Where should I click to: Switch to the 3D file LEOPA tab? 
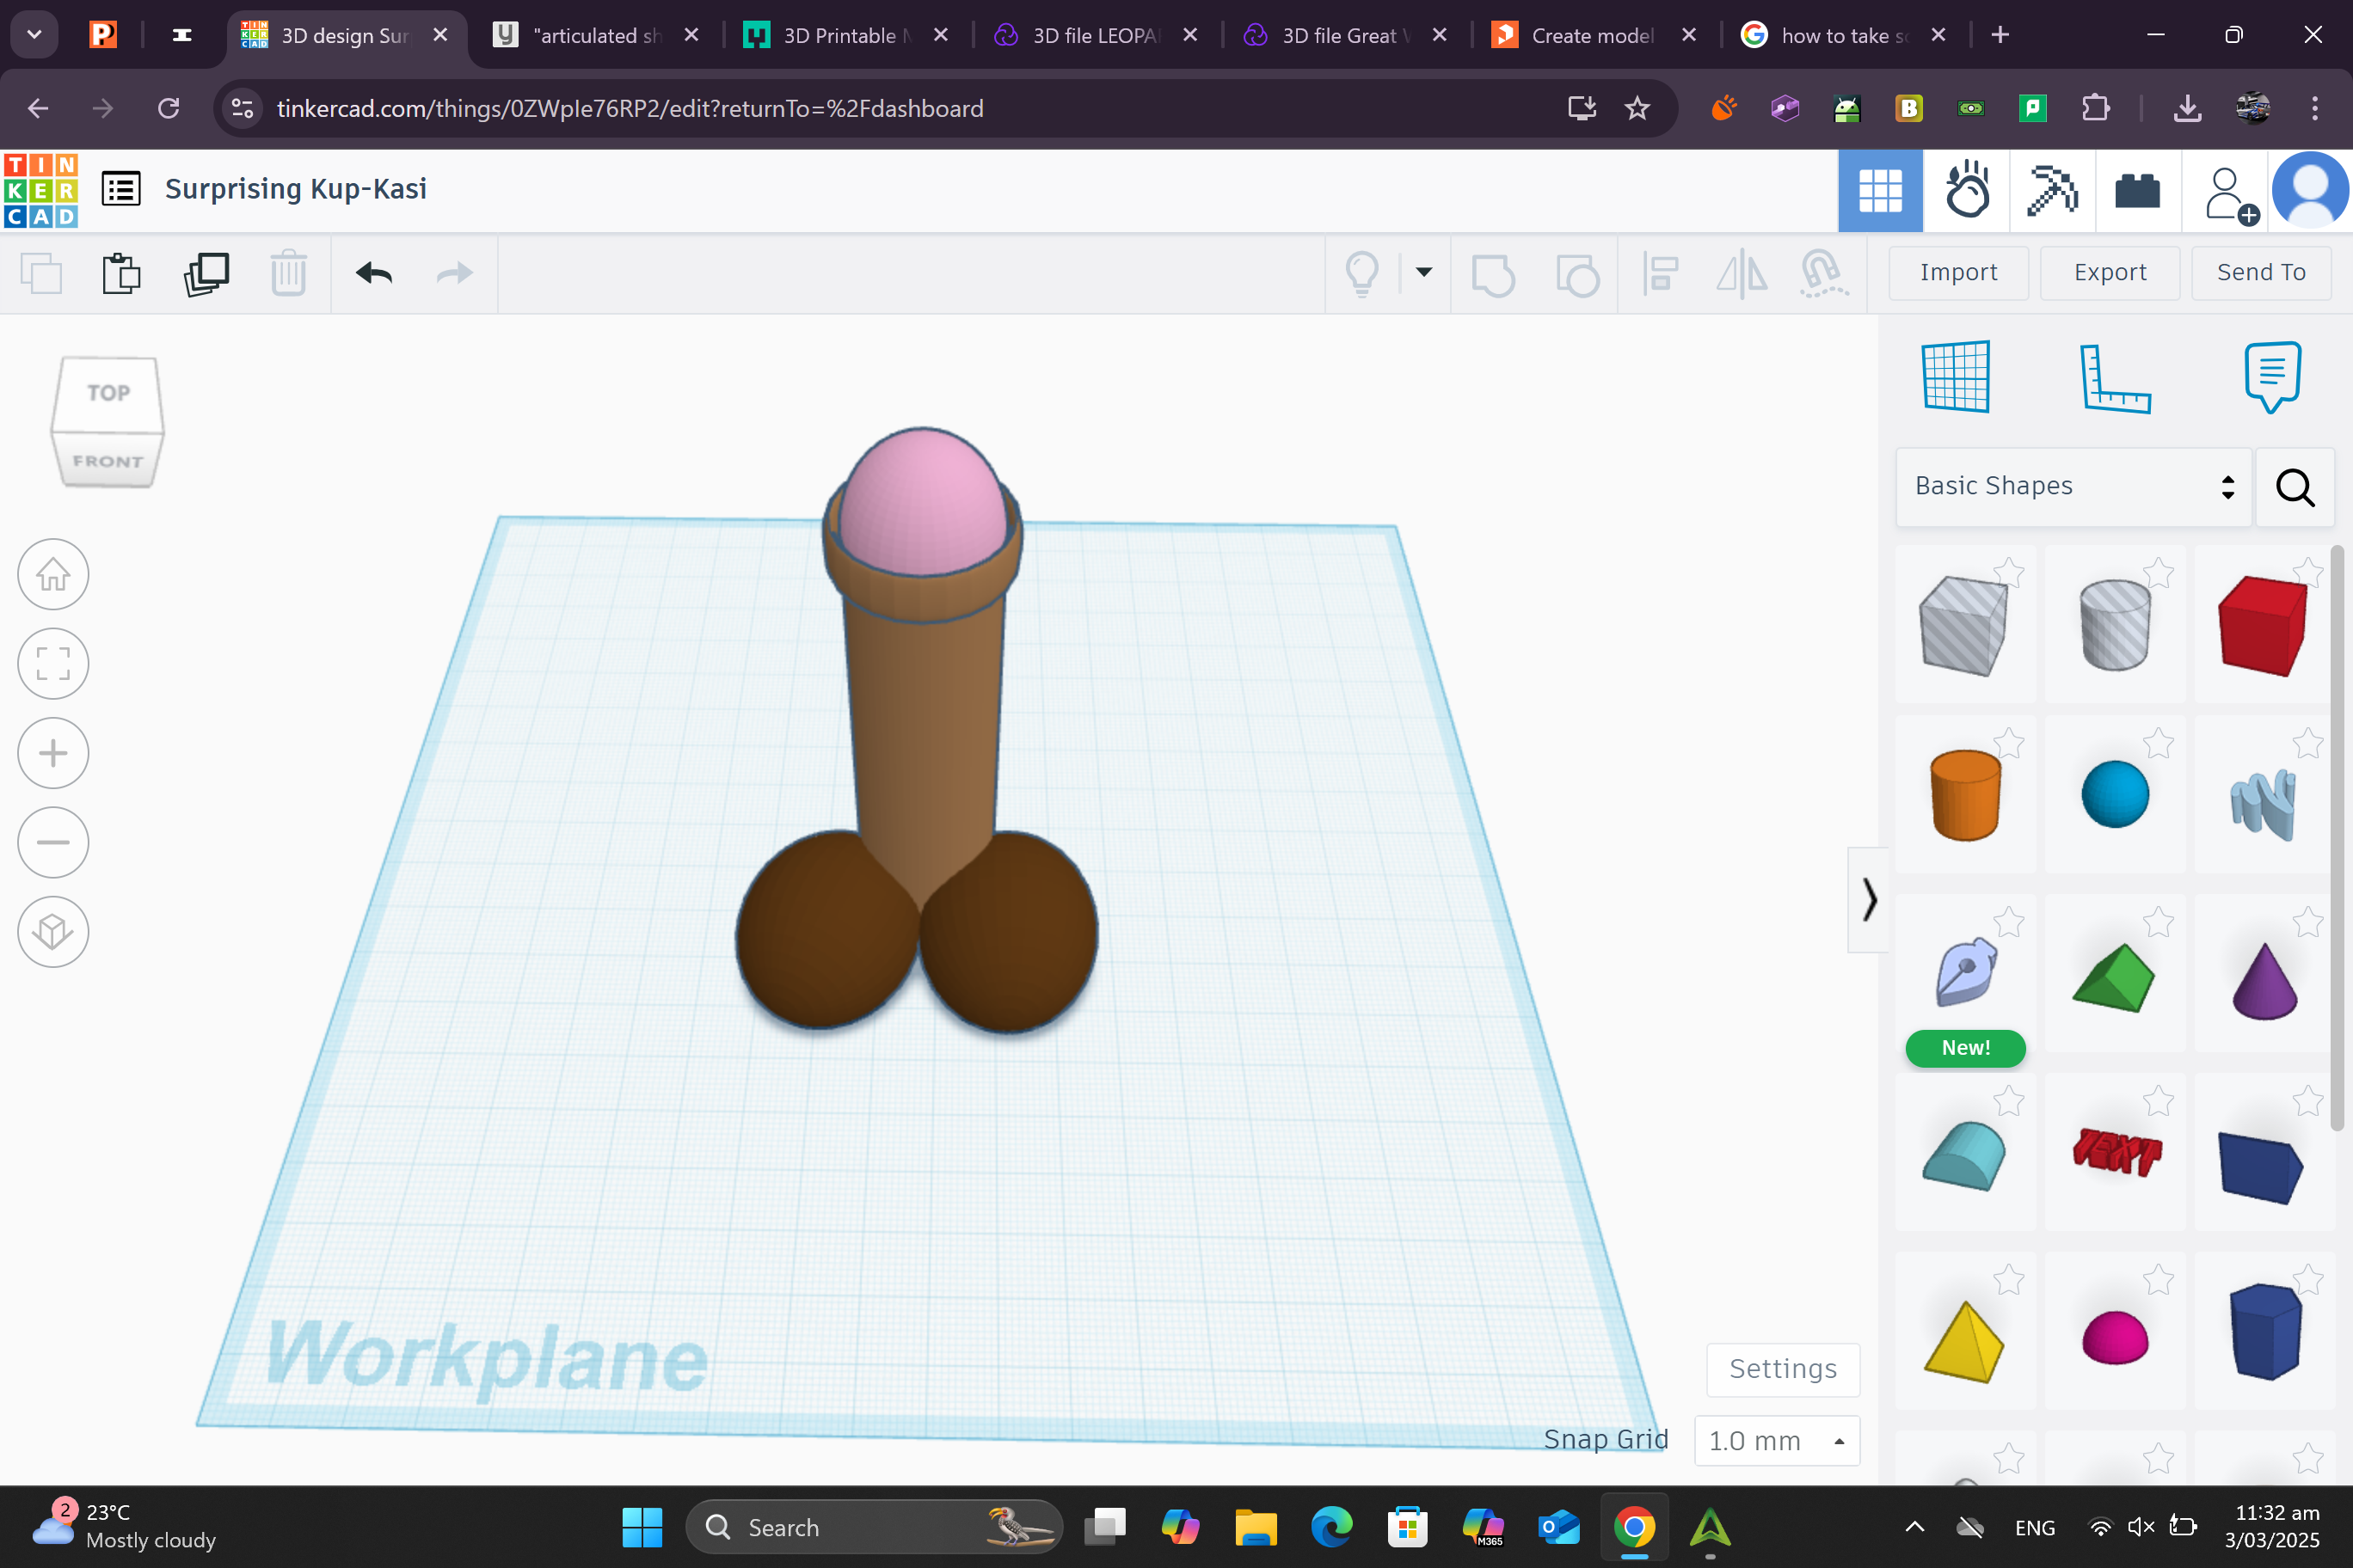pyautogui.click(x=1097, y=35)
